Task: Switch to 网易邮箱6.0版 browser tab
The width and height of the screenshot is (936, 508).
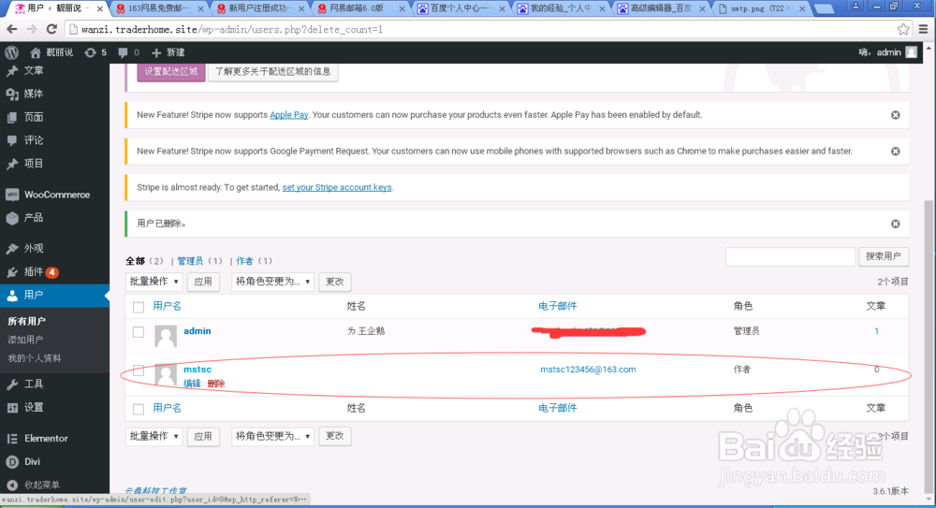Action: [361, 8]
